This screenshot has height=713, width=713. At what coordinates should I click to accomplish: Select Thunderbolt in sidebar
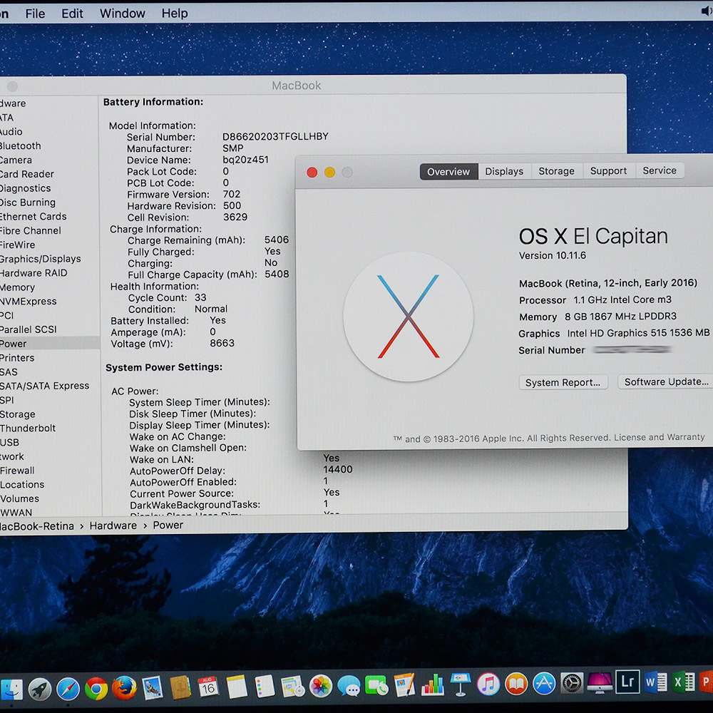point(28,428)
